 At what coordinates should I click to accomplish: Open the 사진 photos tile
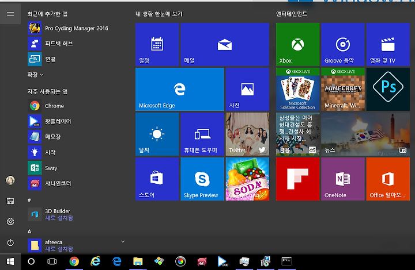(247, 89)
